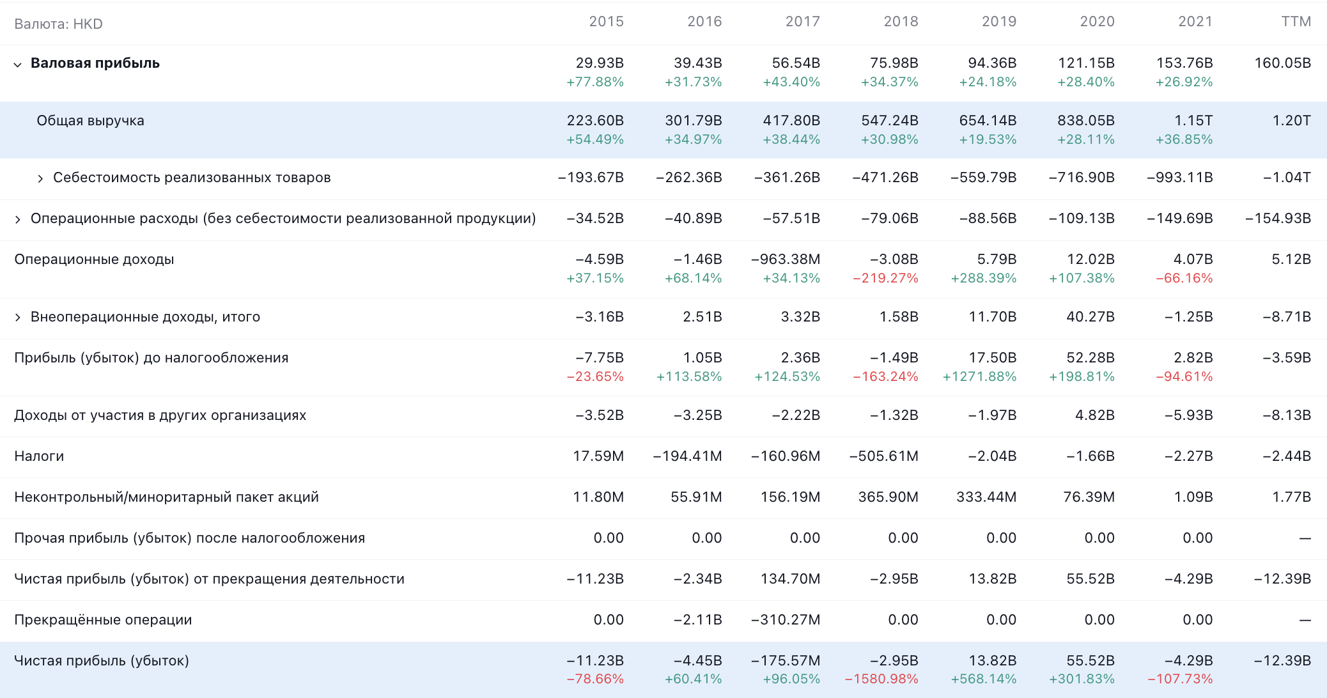Click the Операционные доходы row label

[94, 260]
